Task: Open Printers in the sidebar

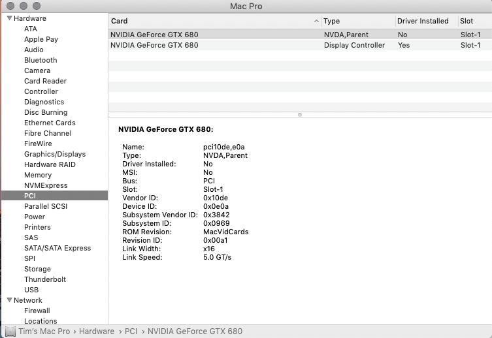Action: coord(37,227)
